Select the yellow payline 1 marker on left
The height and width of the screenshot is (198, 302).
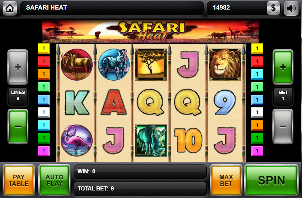click(x=44, y=49)
